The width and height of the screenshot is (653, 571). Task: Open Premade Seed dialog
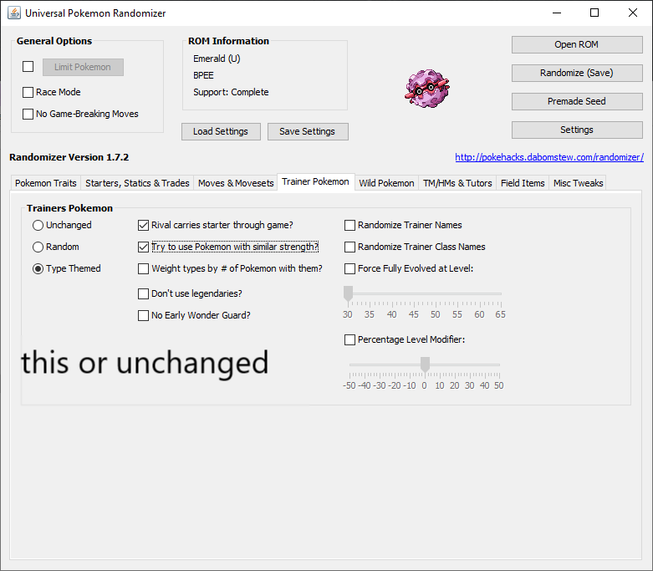click(x=577, y=101)
